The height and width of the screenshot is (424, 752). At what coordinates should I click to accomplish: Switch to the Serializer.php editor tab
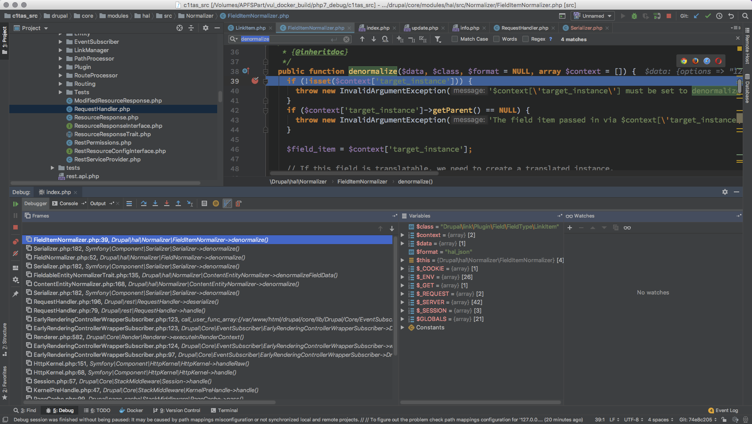point(586,28)
